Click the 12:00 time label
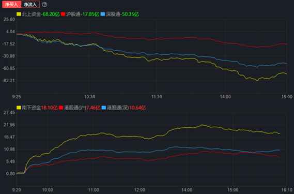This screenshot has height=194, width=294. pyautogui.click(x=140, y=190)
